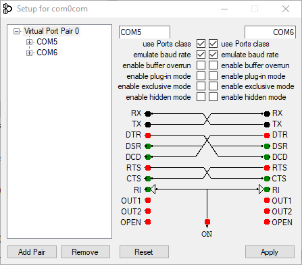The width and height of the screenshot is (302, 265).
Task: Click the inverter triangle next to COM6 RI
Action: (x=261, y=189)
